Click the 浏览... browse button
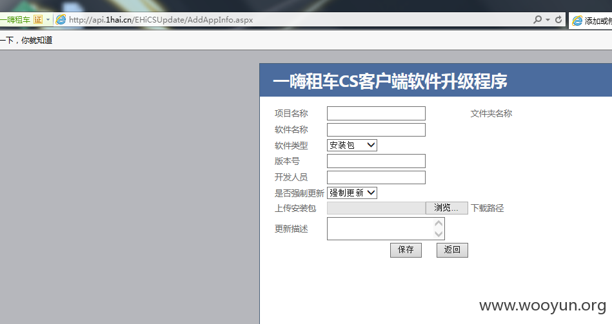 (446, 208)
